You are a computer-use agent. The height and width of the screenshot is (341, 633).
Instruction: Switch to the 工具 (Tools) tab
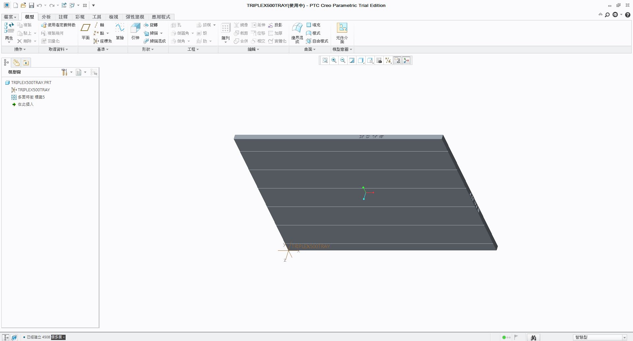(97, 17)
